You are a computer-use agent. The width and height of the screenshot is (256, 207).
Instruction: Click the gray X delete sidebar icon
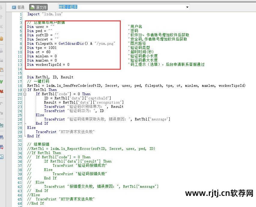tap(1, 26)
